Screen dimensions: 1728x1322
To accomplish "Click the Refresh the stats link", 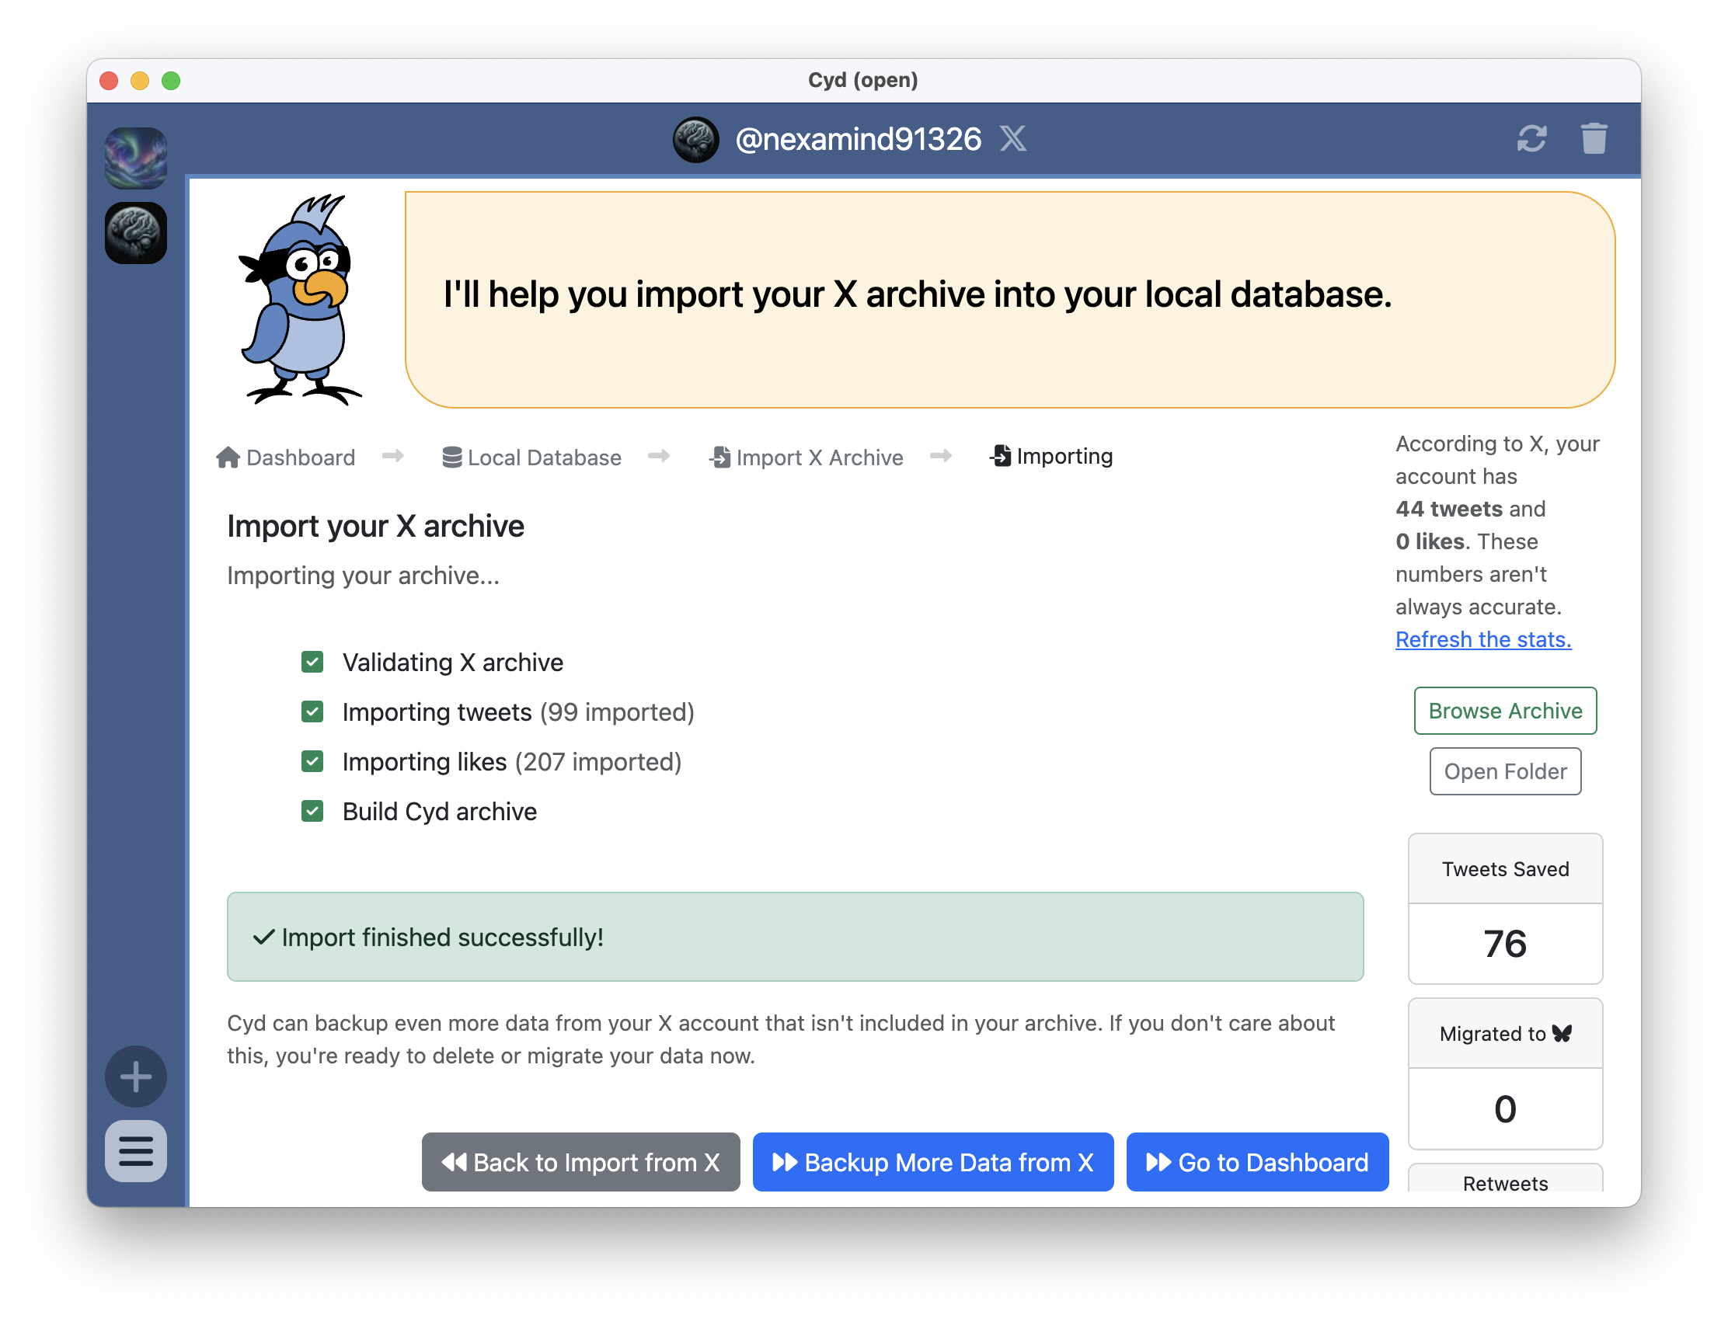I will pos(1482,639).
